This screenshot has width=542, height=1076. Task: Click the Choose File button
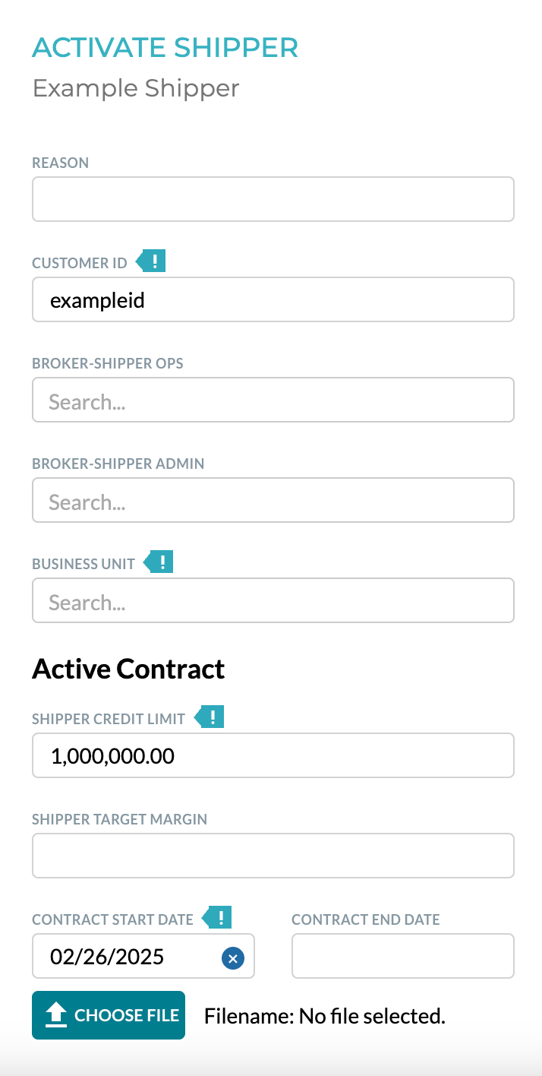tap(109, 1015)
